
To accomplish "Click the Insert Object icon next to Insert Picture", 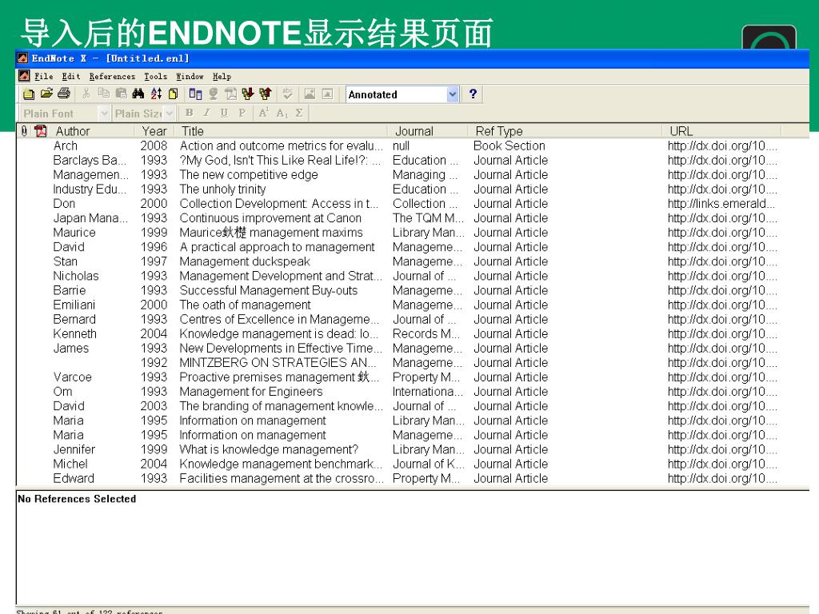I will pos(327,94).
